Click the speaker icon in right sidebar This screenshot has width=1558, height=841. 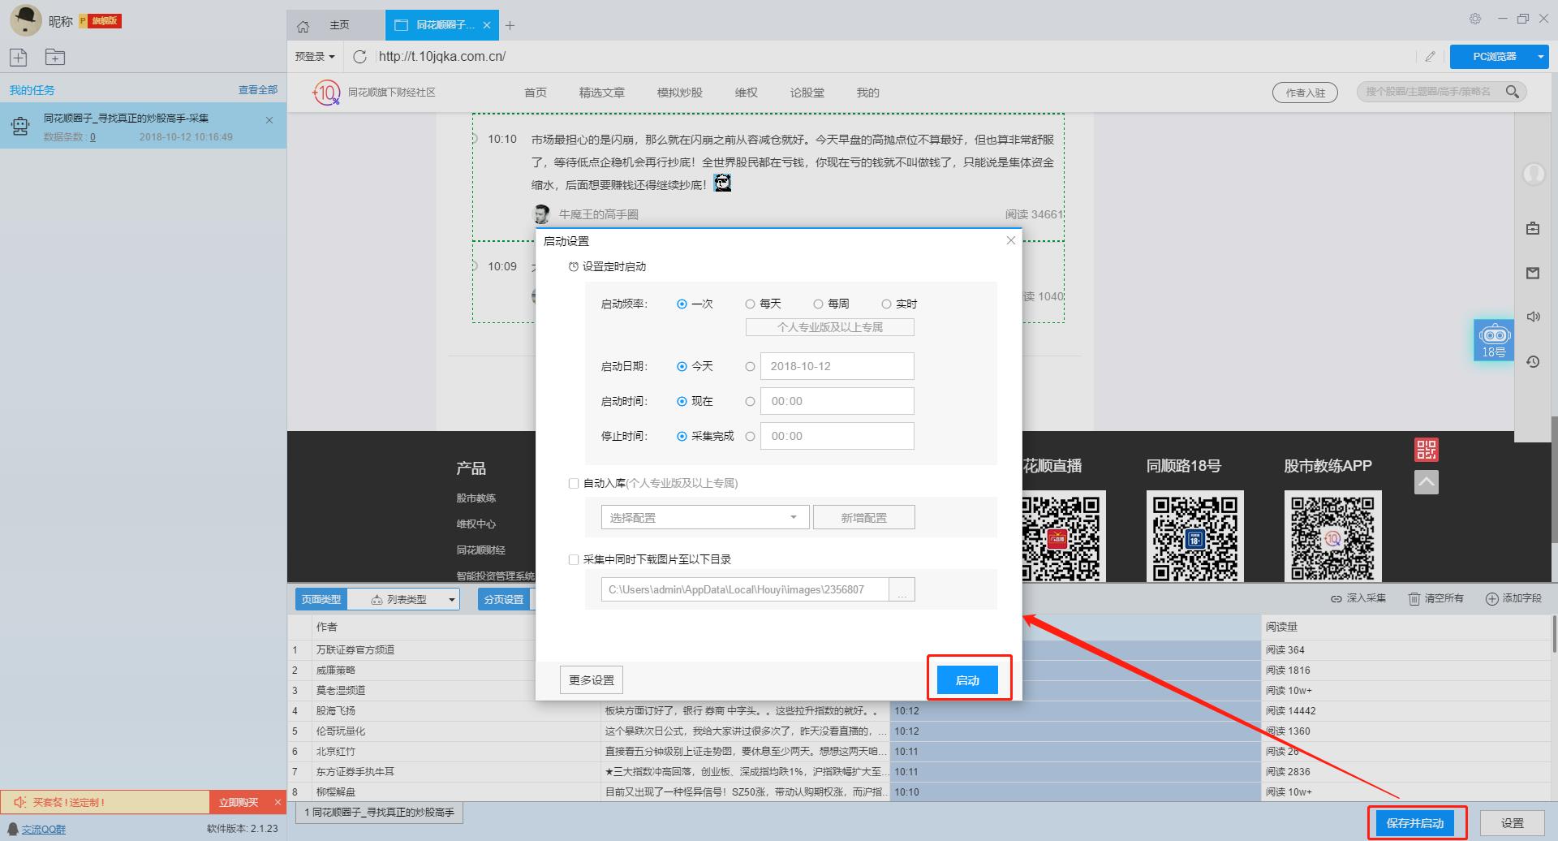1533,317
